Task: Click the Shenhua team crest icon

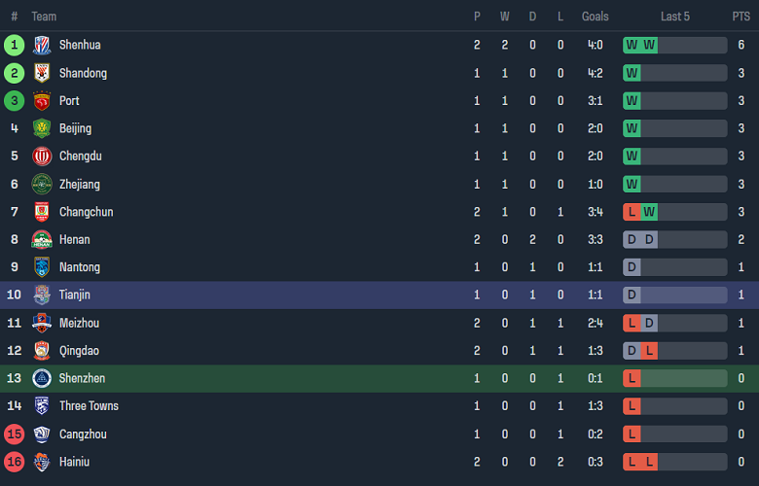Action: pyautogui.click(x=42, y=45)
